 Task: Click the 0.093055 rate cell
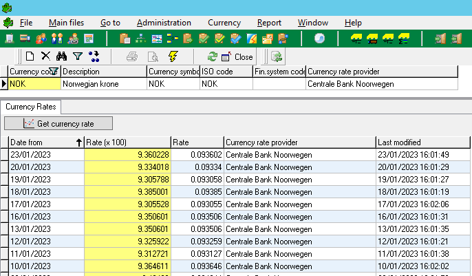pos(197,204)
